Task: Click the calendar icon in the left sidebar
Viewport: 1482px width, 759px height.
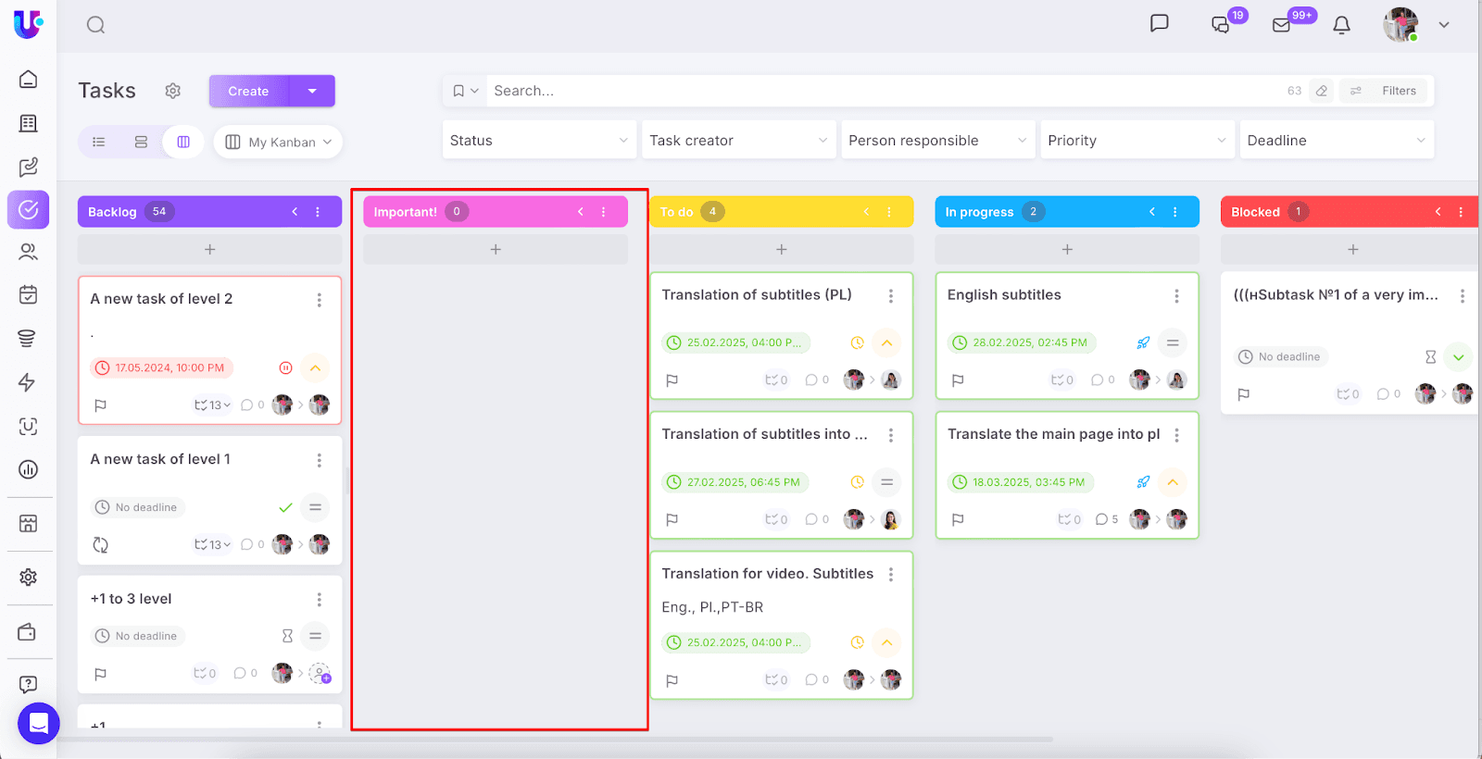Action: (29, 294)
